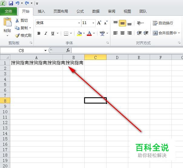Switch to the 审阅 (Review) tab

click(112, 11)
